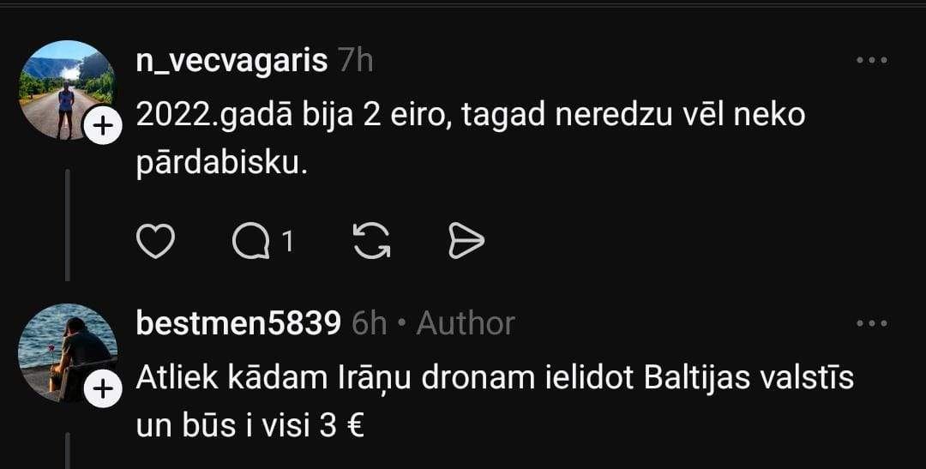Screen dimensions: 926x469
Task: Follow n_vecvagaris via the plus badge
Action: pos(102,126)
